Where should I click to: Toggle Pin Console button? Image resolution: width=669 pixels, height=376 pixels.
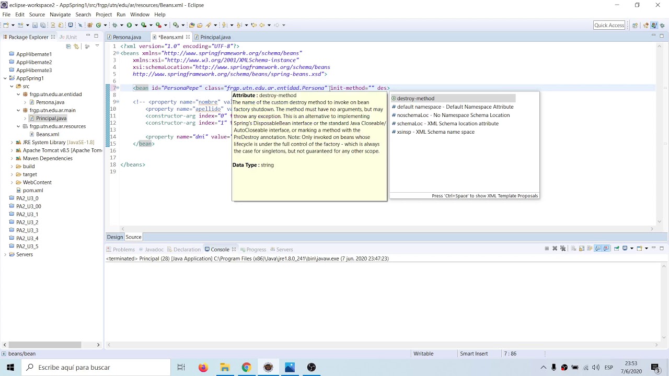click(x=617, y=249)
